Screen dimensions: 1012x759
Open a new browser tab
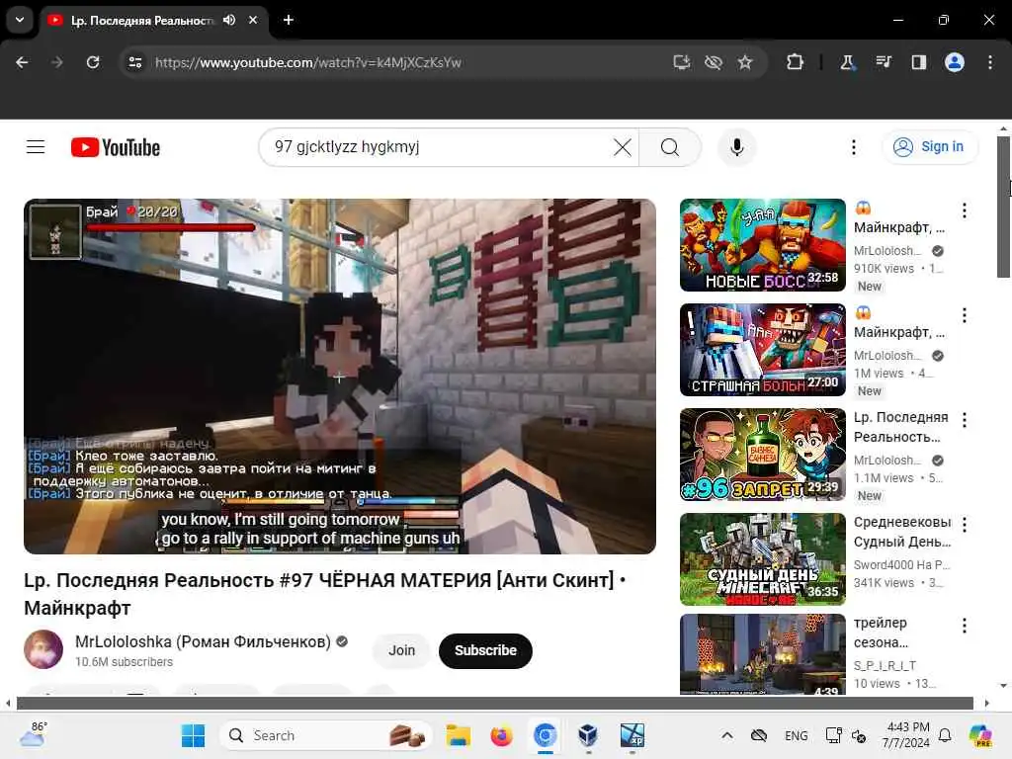pyautogui.click(x=289, y=20)
